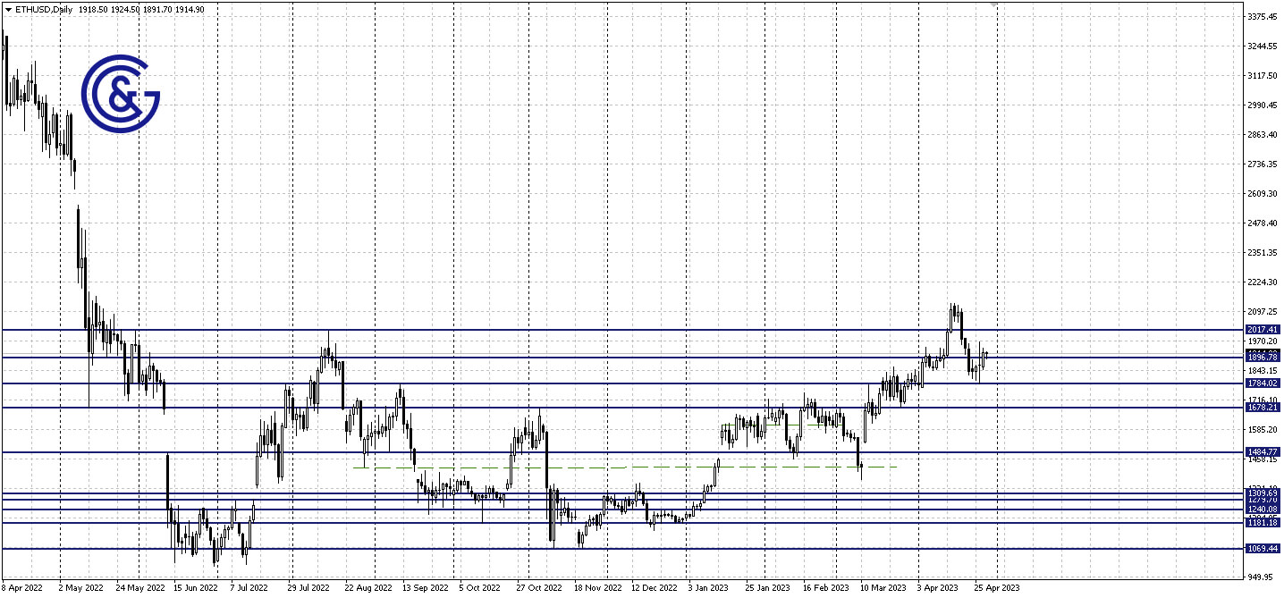
Task: Click the blue C&G logo
Action: pyautogui.click(x=120, y=93)
